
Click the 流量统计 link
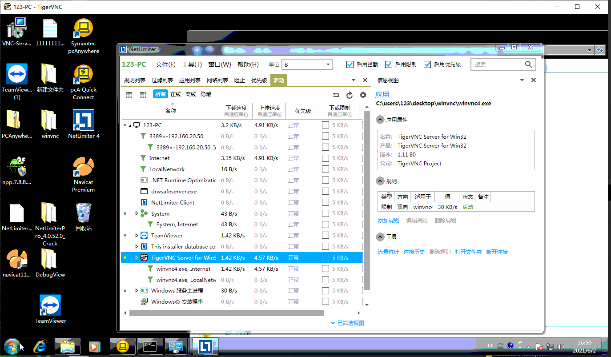388,252
